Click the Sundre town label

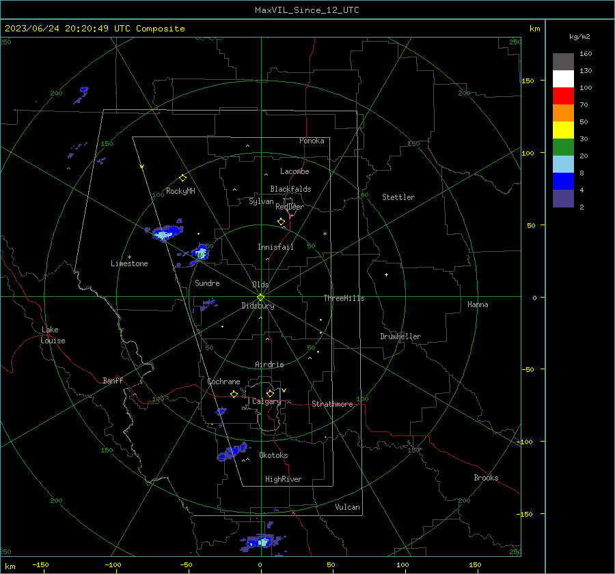click(x=207, y=283)
